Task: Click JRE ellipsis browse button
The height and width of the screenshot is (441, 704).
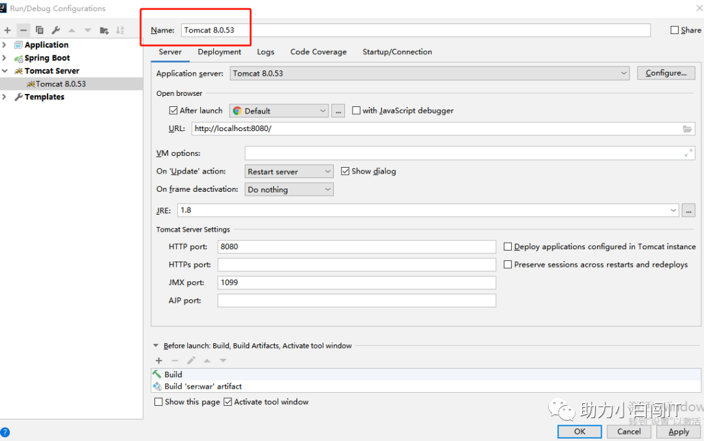Action: [x=688, y=210]
